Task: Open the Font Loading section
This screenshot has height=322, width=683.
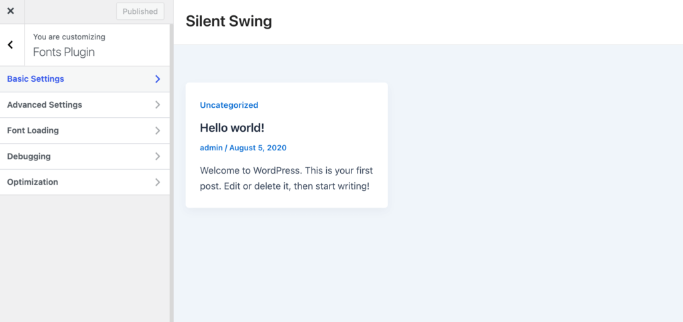Action: click(85, 130)
